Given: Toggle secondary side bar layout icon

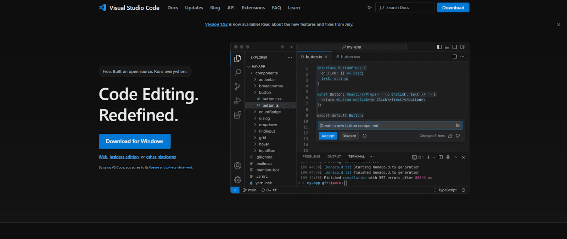Looking at the screenshot, I should [455, 47].
